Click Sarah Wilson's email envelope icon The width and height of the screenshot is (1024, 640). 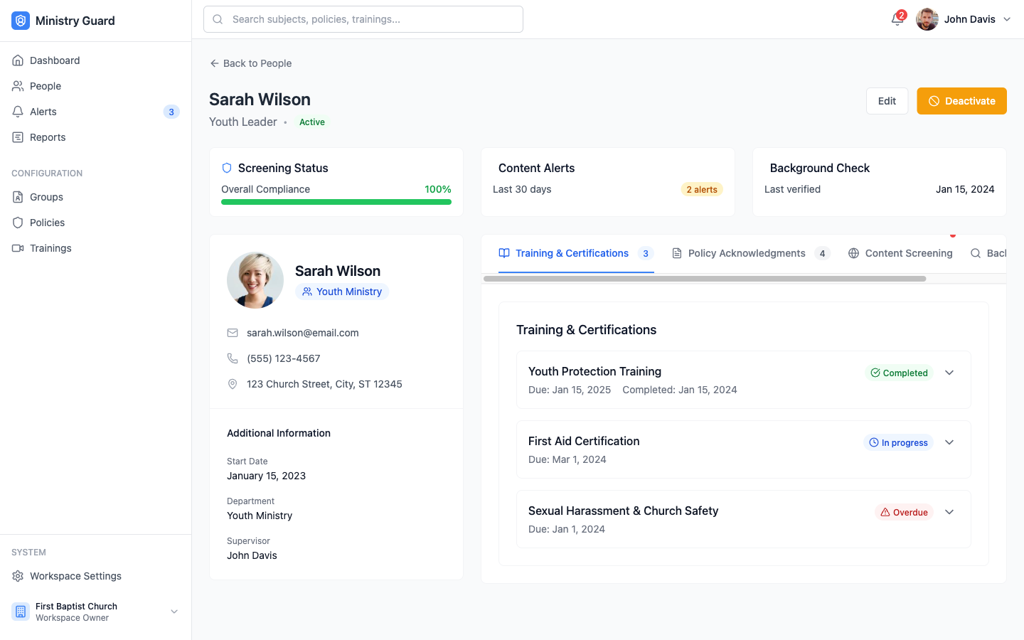tap(233, 333)
